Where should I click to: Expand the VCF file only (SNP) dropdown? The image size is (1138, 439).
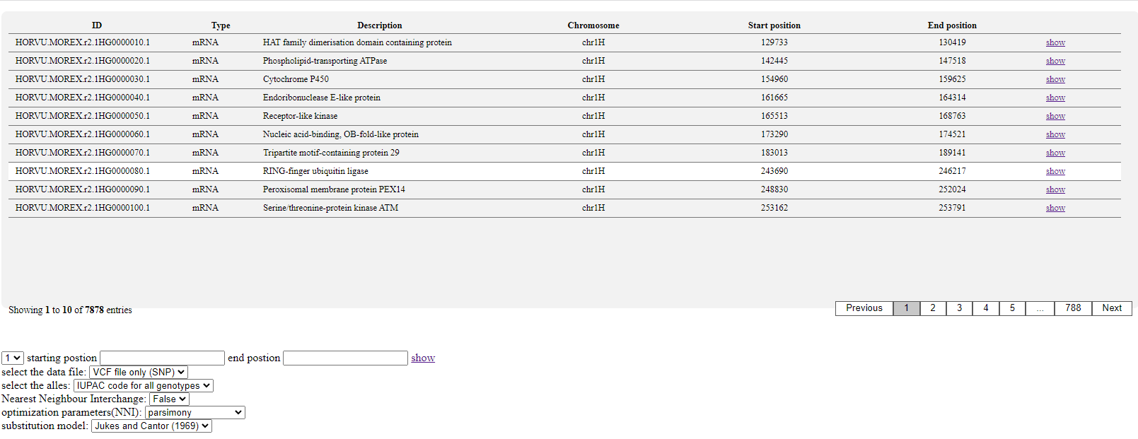[x=139, y=372]
